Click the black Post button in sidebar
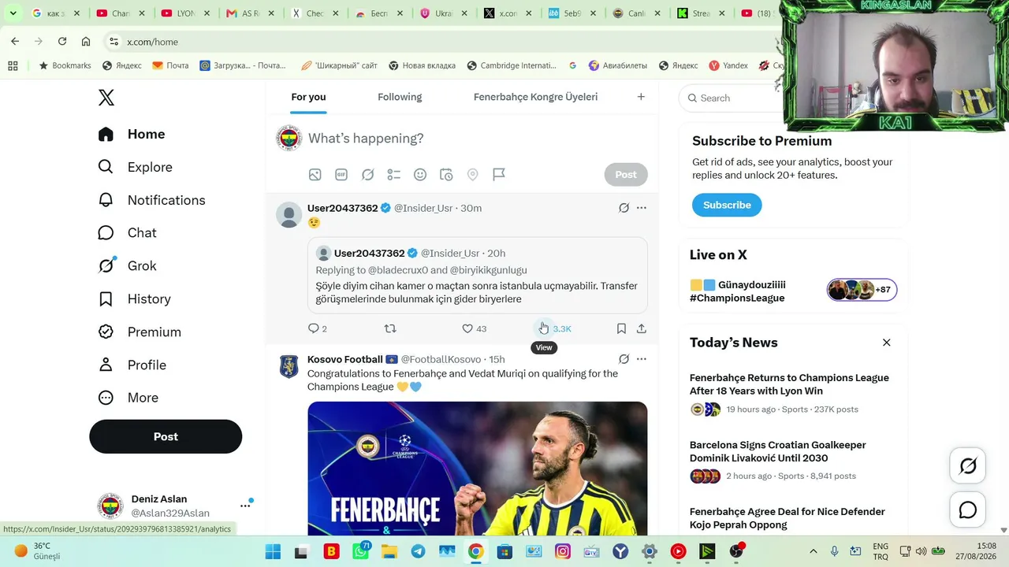 tap(166, 436)
